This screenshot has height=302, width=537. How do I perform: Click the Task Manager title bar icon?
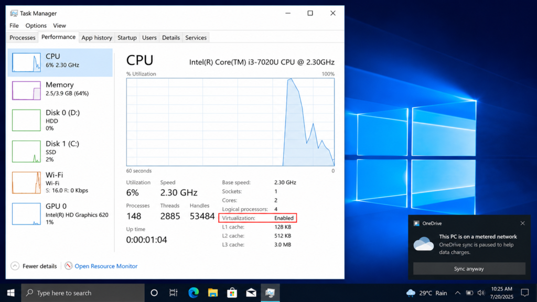(x=14, y=13)
